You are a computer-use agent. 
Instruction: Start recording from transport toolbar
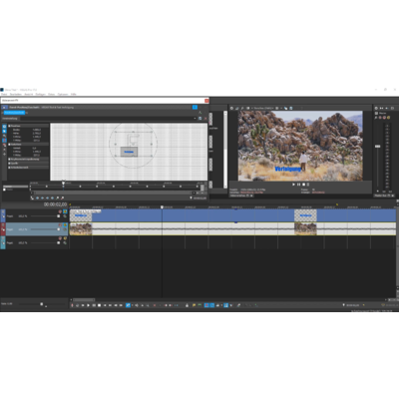coord(72,305)
